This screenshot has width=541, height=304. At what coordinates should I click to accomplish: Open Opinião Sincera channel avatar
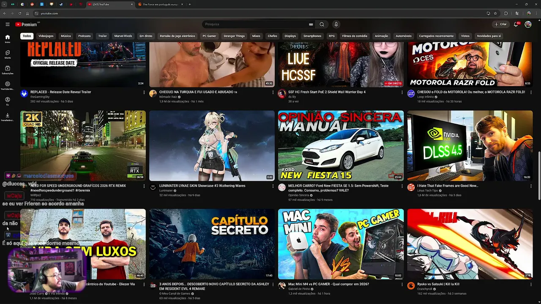click(x=282, y=187)
